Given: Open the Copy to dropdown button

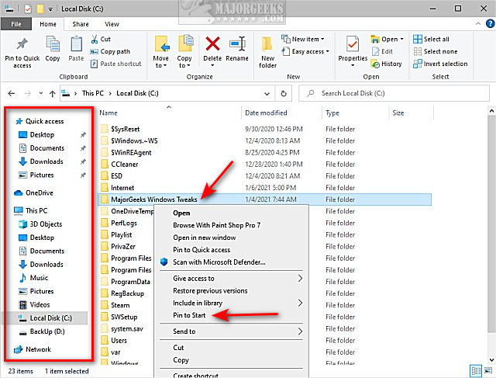Looking at the screenshot, I should coord(184,52).
